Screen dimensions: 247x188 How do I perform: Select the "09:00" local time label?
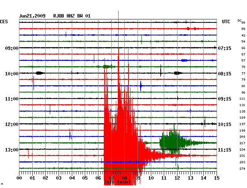tap(12, 48)
